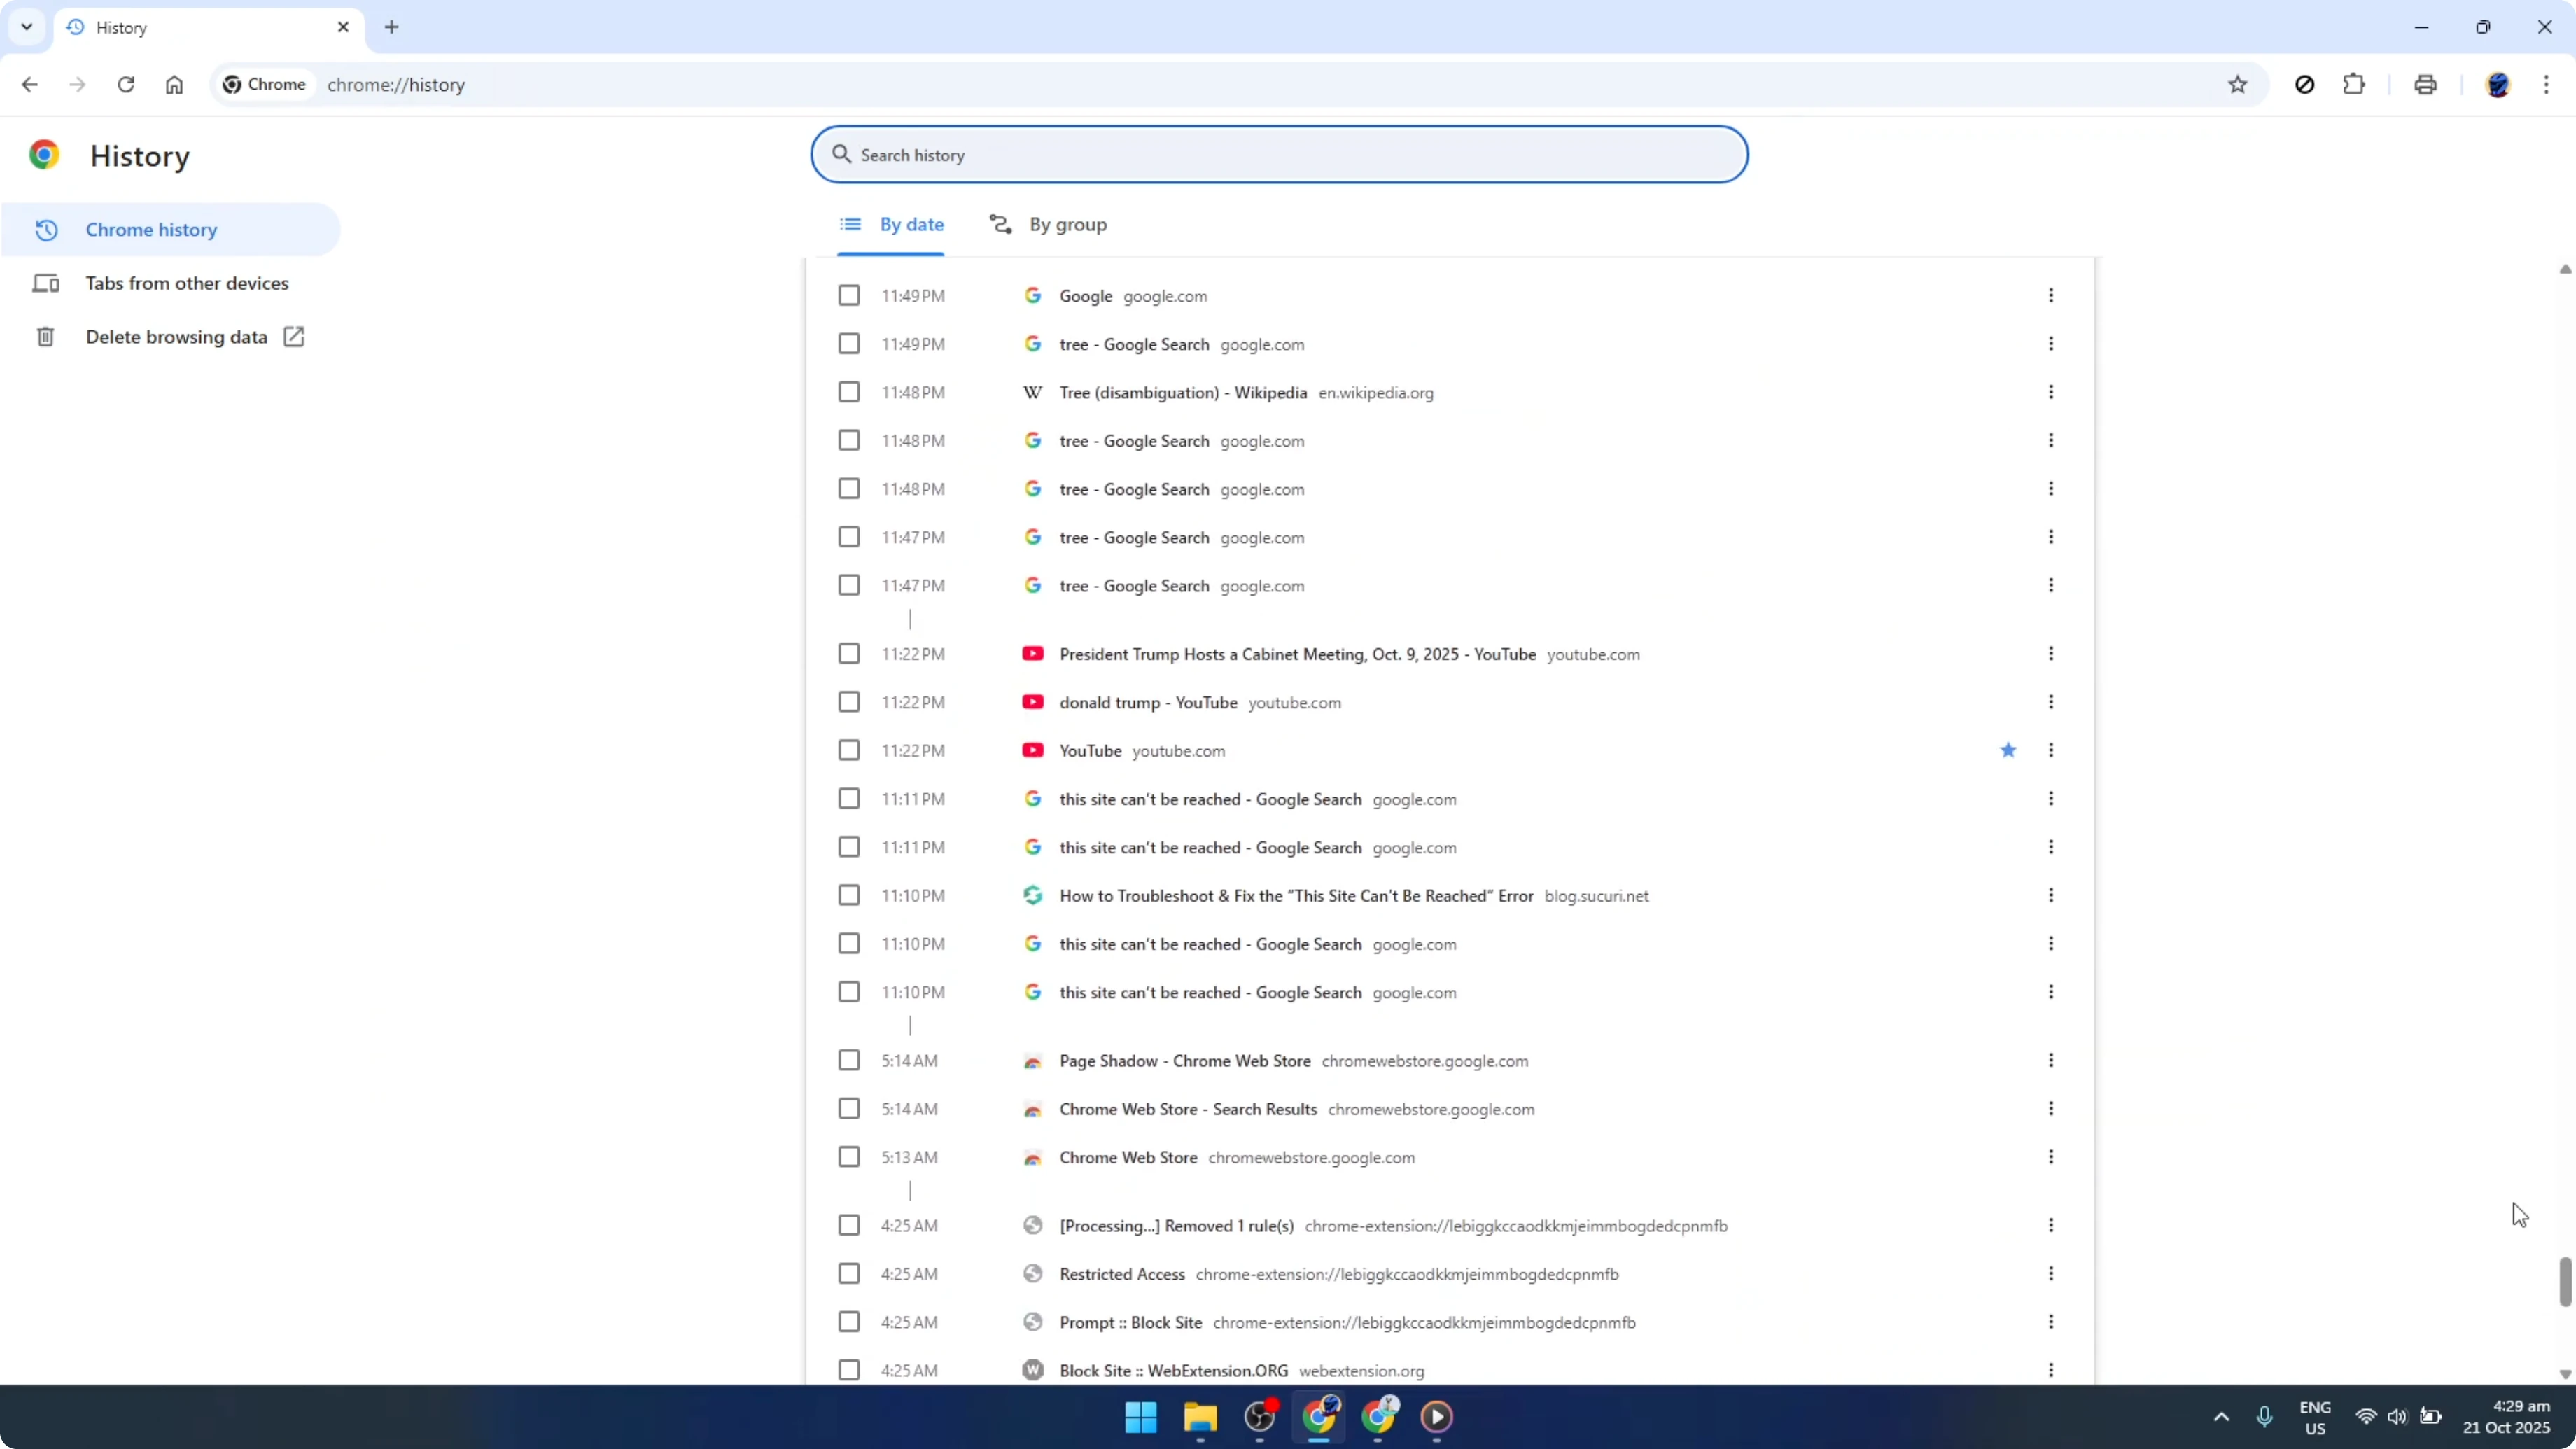Image resolution: width=2576 pixels, height=1449 pixels.
Task: Click the scroll up arrow
Action: coord(2565,269)
